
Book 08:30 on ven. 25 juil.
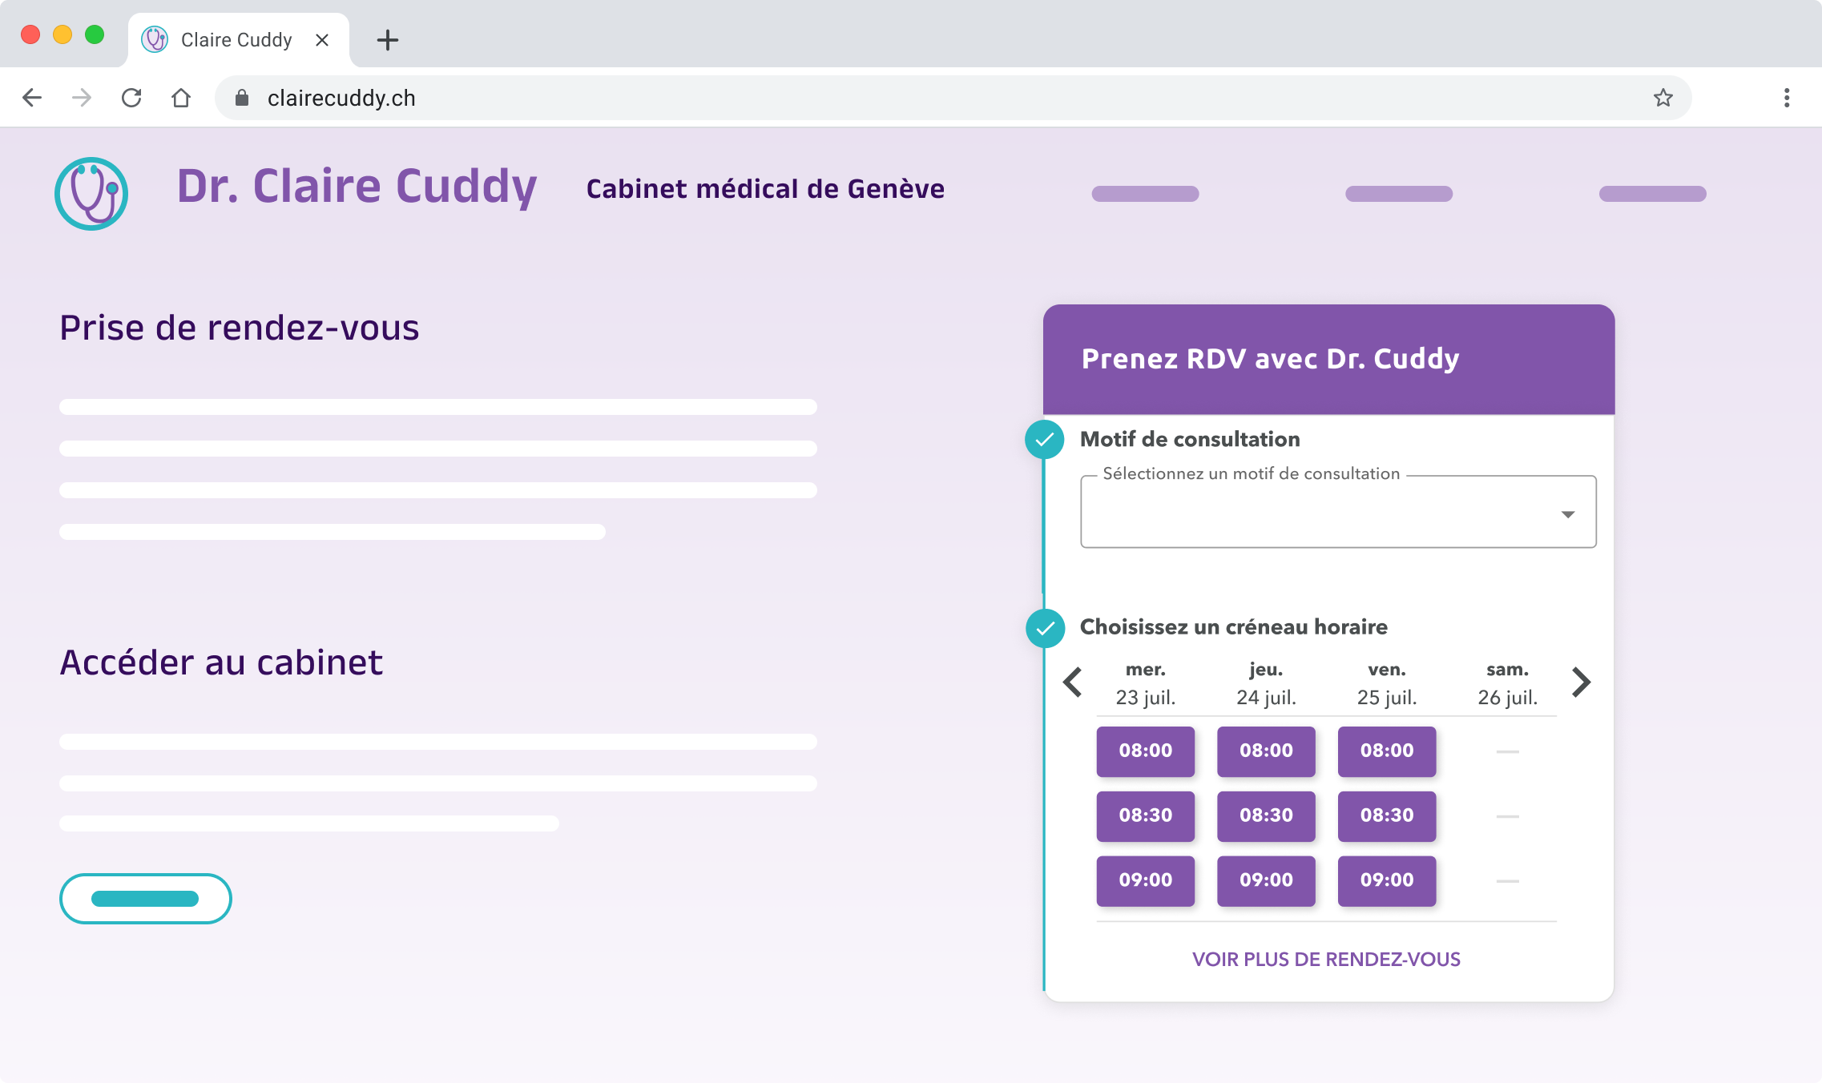1387,815
